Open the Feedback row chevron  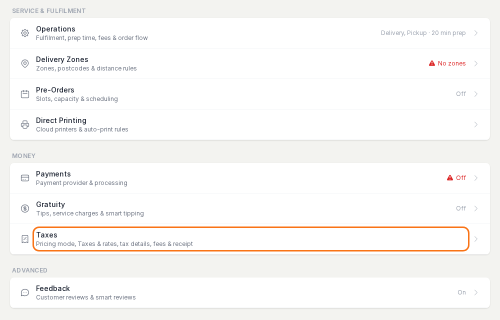pos(476,292)
